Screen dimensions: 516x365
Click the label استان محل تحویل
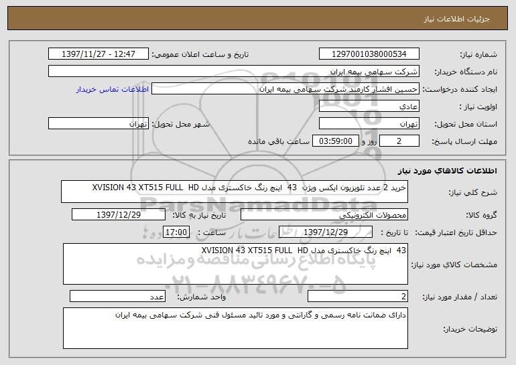click(x=466, y=125)
